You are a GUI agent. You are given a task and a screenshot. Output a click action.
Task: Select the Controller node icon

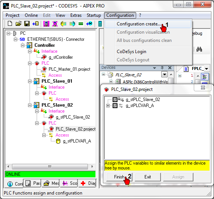[29, 45]
